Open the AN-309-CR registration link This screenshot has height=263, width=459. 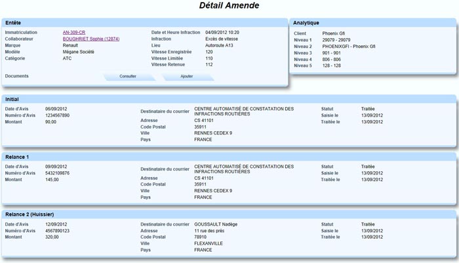[x=74, y=32]
